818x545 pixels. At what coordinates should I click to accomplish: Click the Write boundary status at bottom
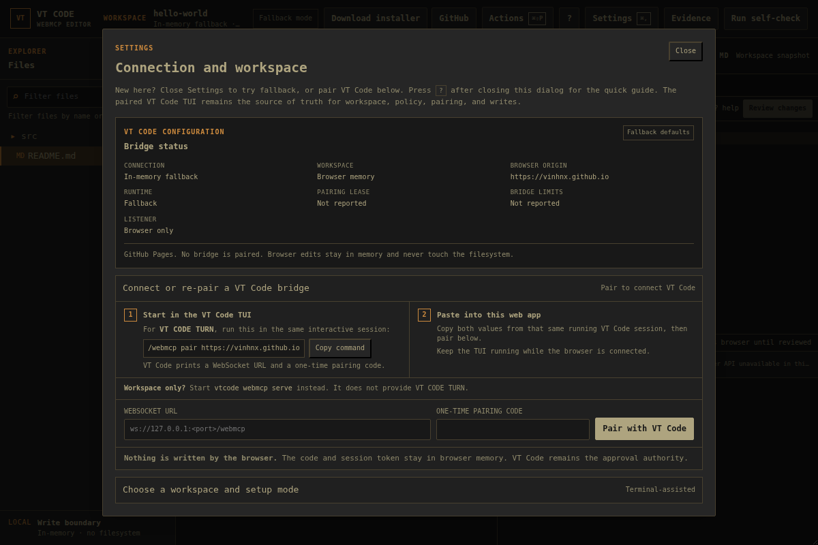coord(69,523)
